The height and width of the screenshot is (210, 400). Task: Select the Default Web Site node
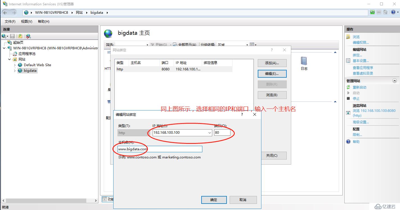click(37, 65)
